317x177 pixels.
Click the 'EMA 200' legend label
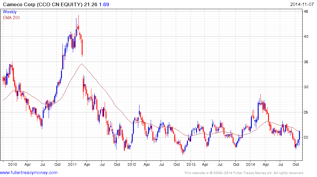[x=11, y=18]
